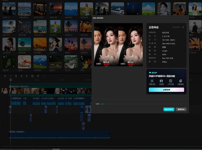Select the bride in valley filter thumbnail

71,62
